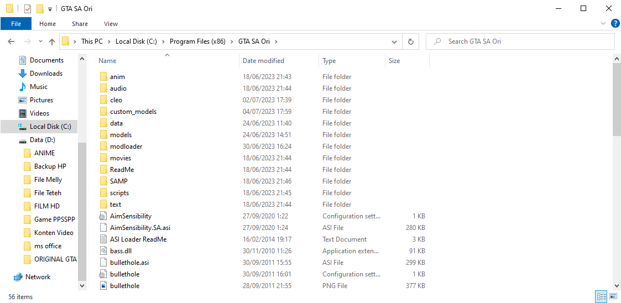
Task: Refresh the current folder view
Action: click(411, 41)
